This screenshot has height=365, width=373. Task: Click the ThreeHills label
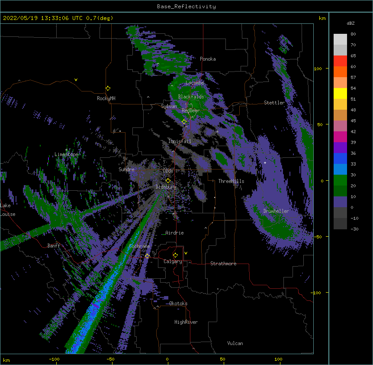231,181
